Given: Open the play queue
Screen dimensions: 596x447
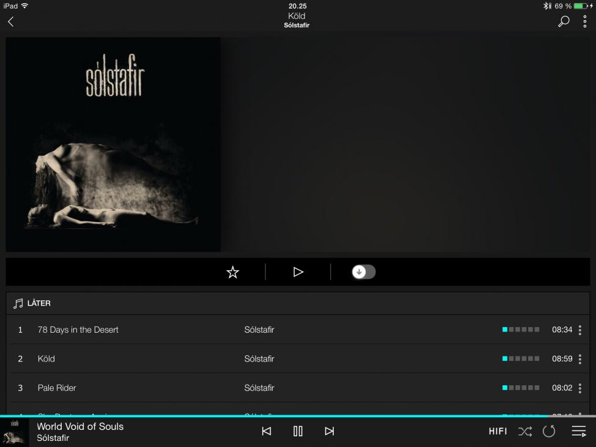Looking at the screenshot, I should pos(579,432).
